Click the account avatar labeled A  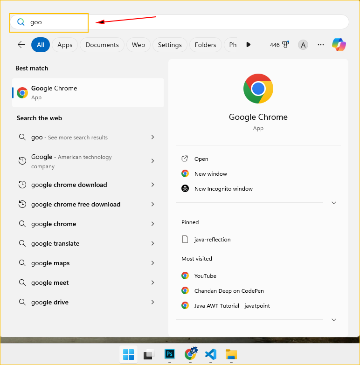coord(303,45)
